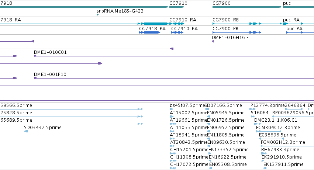Image resolution: width=314 pixels, height=170 pixels.
Task: Select the DME1-001P10 clone label
Action: click(x=50, y=74)
